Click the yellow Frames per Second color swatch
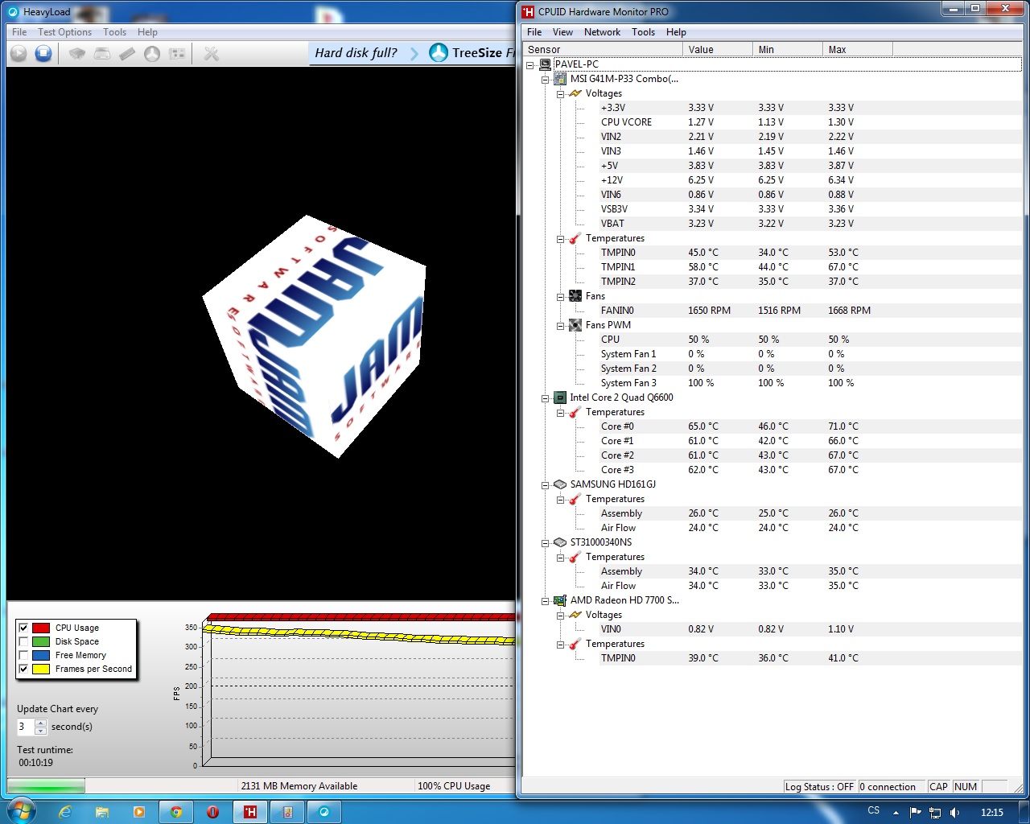Screen dimensions: 1030x824 [x=41, y=669]
